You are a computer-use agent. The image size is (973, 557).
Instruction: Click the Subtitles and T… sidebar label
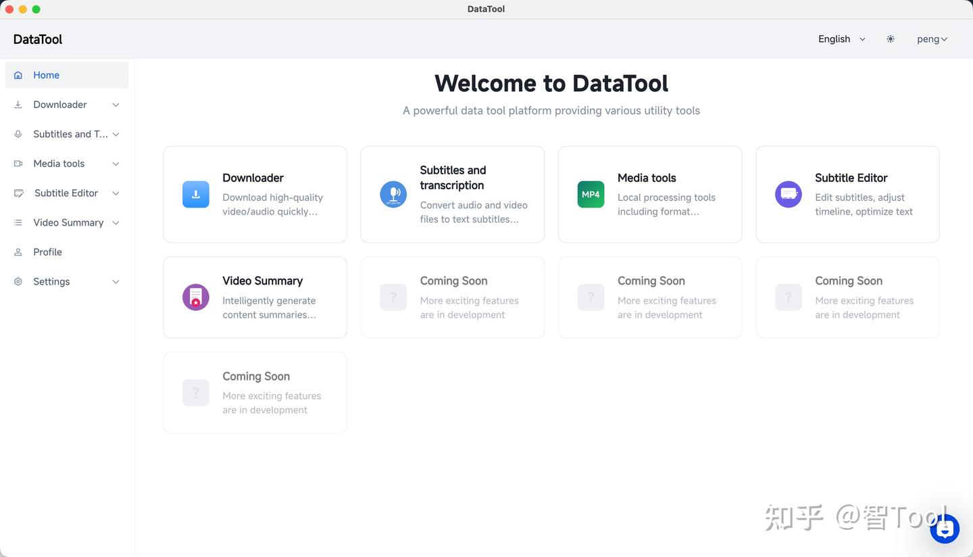[x=70, y=134]
